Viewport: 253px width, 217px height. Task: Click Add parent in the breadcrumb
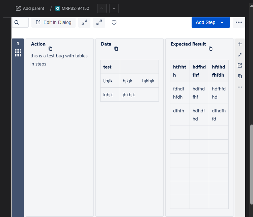30,8
